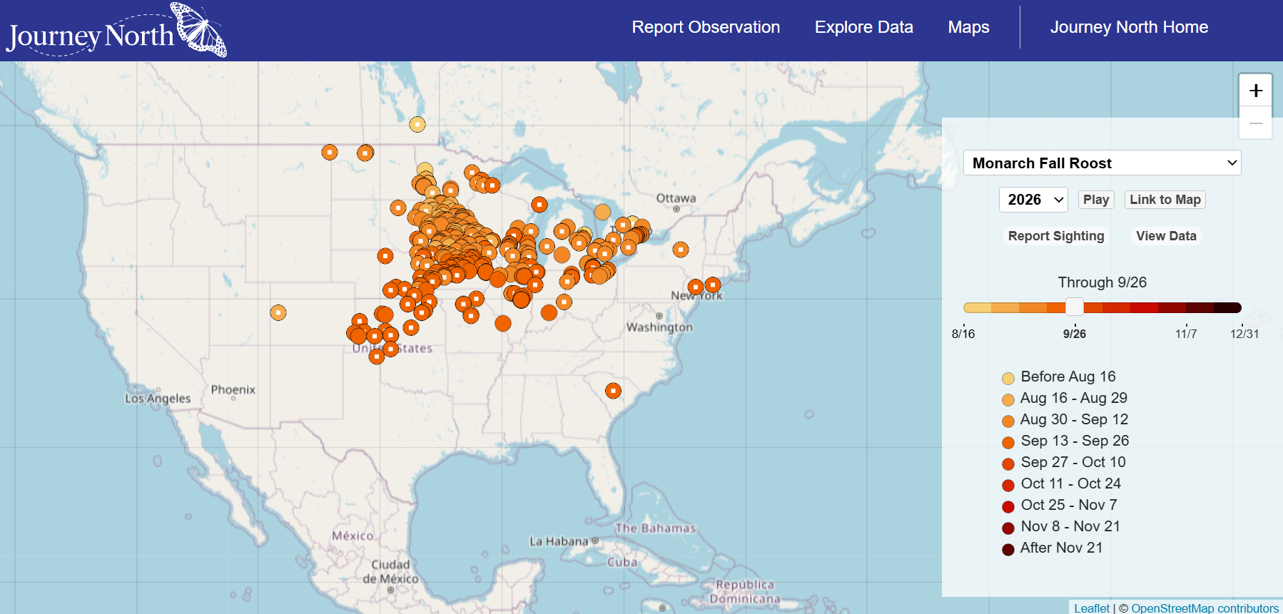The width and height of the screenshot is (1283, 614).
Task: Open the Maps menu item
Action: tap(968, 27)
